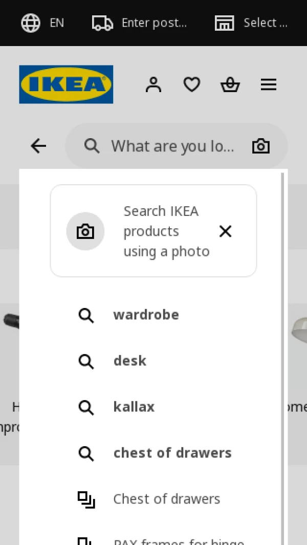
Task: Click the camera icon in search bar
Action: (x=261, y=146)
